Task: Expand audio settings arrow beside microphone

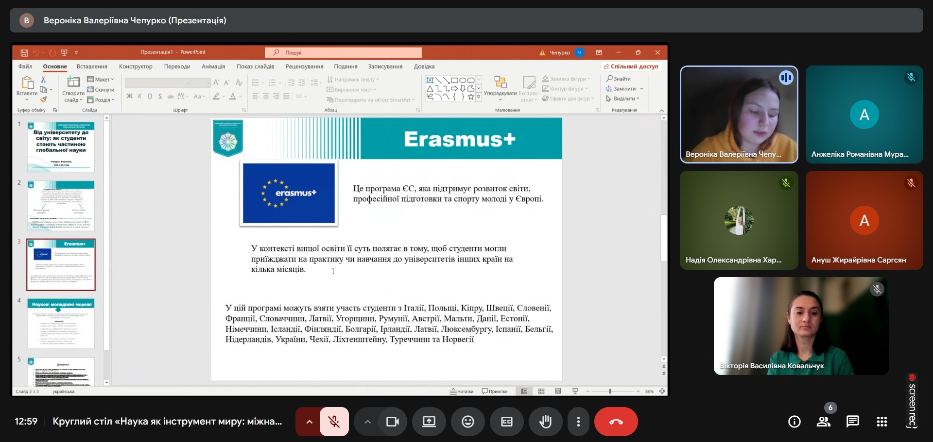Action: [309, 422]
